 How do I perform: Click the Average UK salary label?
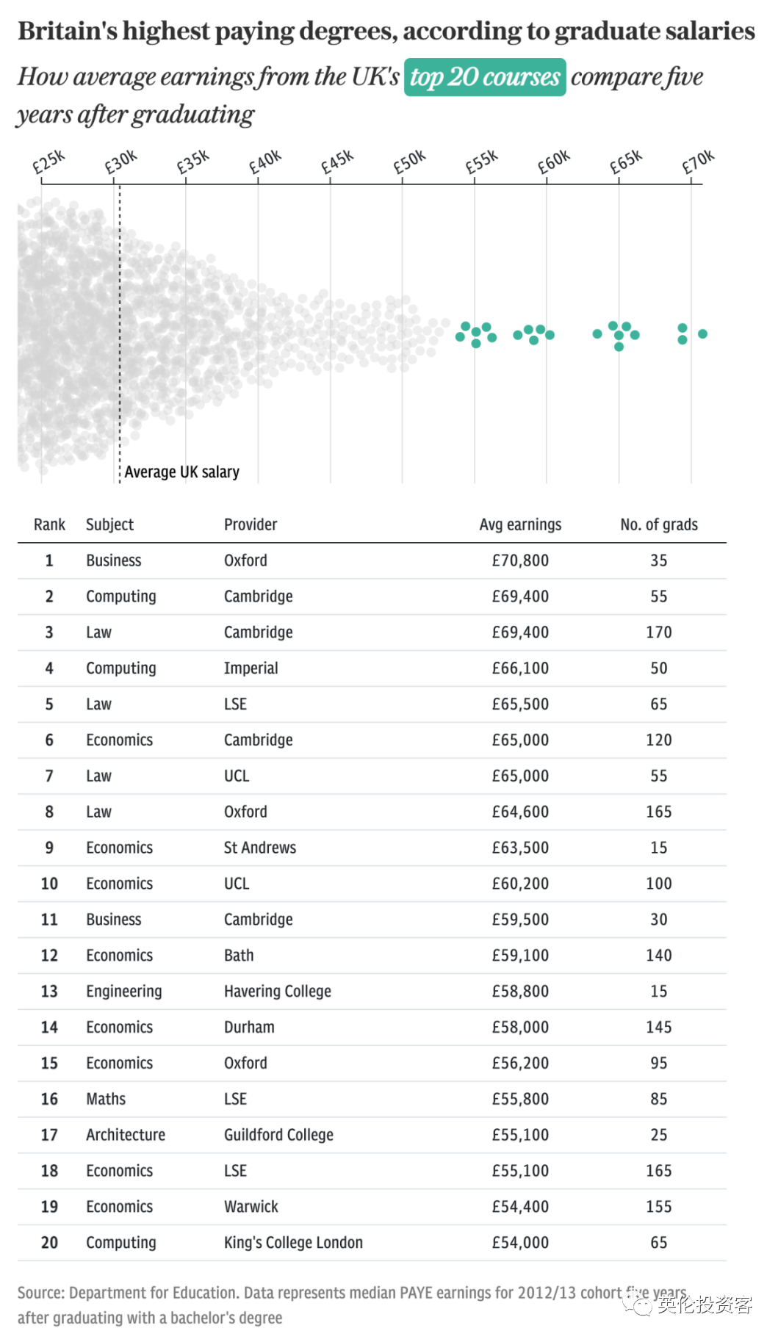tap(181, 472)
